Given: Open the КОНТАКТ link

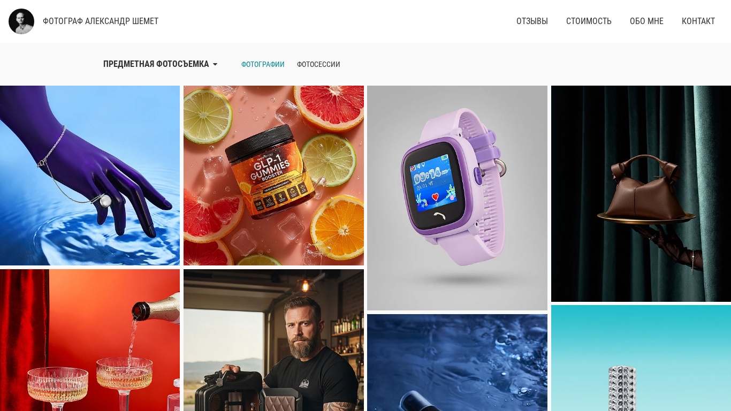Looking at the screenshot, I should pos(698,21).
